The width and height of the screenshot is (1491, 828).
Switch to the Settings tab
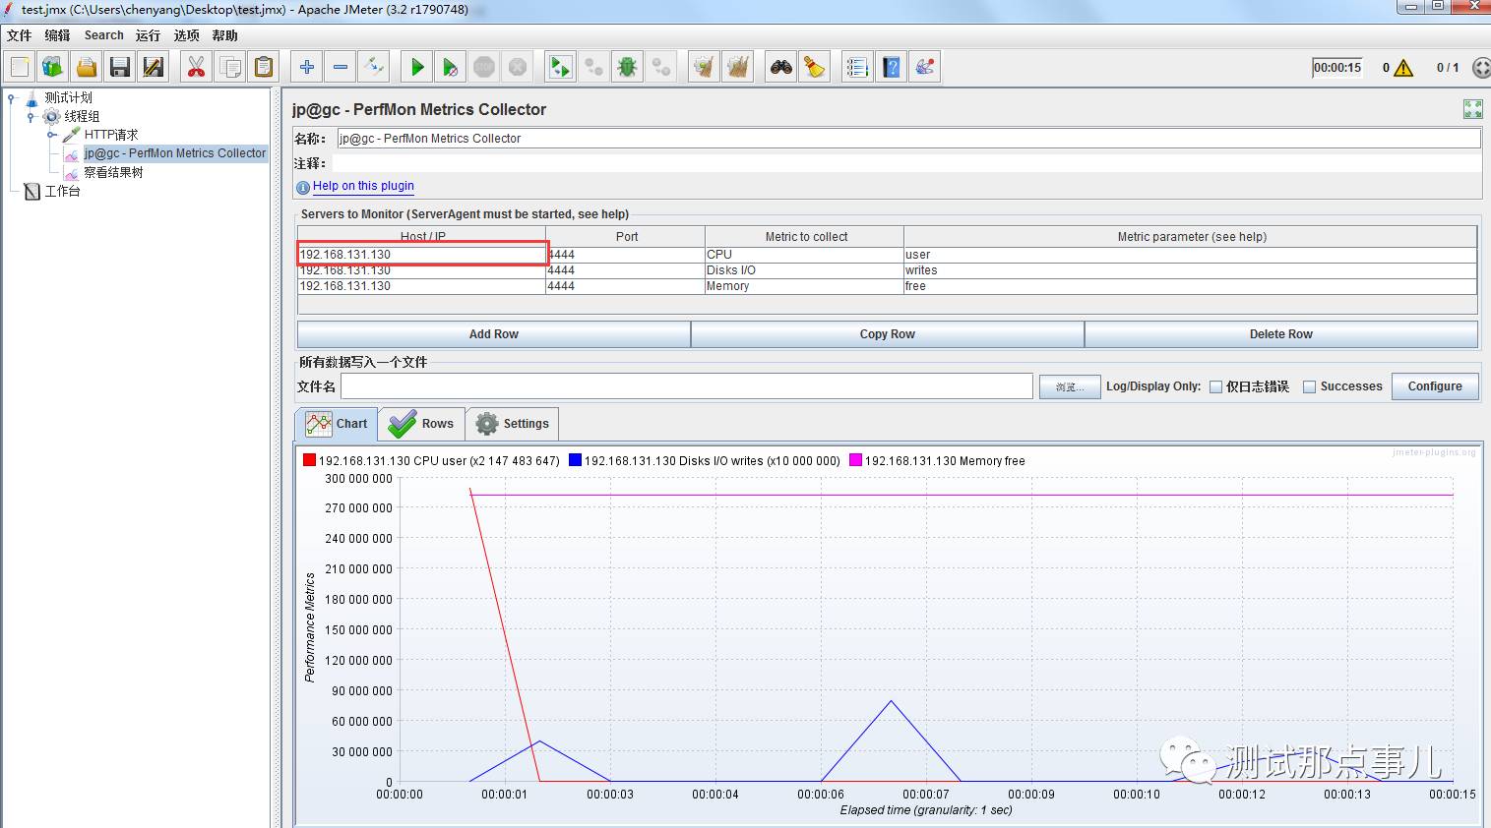coord(513,424)
